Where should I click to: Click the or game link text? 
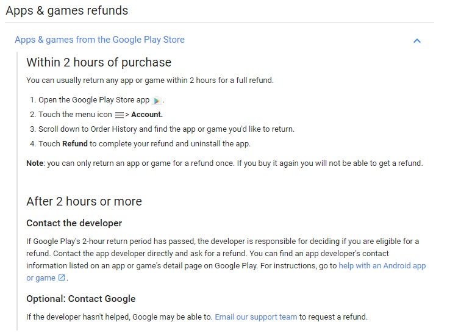click(41, 278)
